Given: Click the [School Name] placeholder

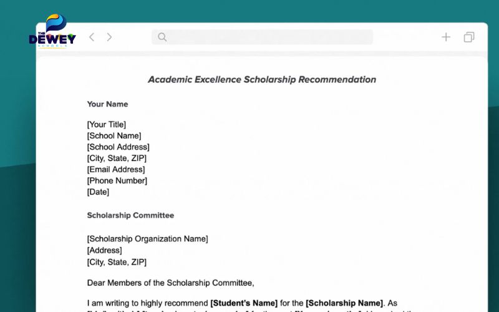Looking at the screenshot, I should [114, 136].
